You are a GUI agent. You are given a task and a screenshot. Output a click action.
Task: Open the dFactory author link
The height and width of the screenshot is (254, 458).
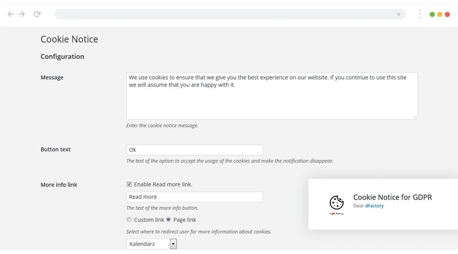click(374, 206)
